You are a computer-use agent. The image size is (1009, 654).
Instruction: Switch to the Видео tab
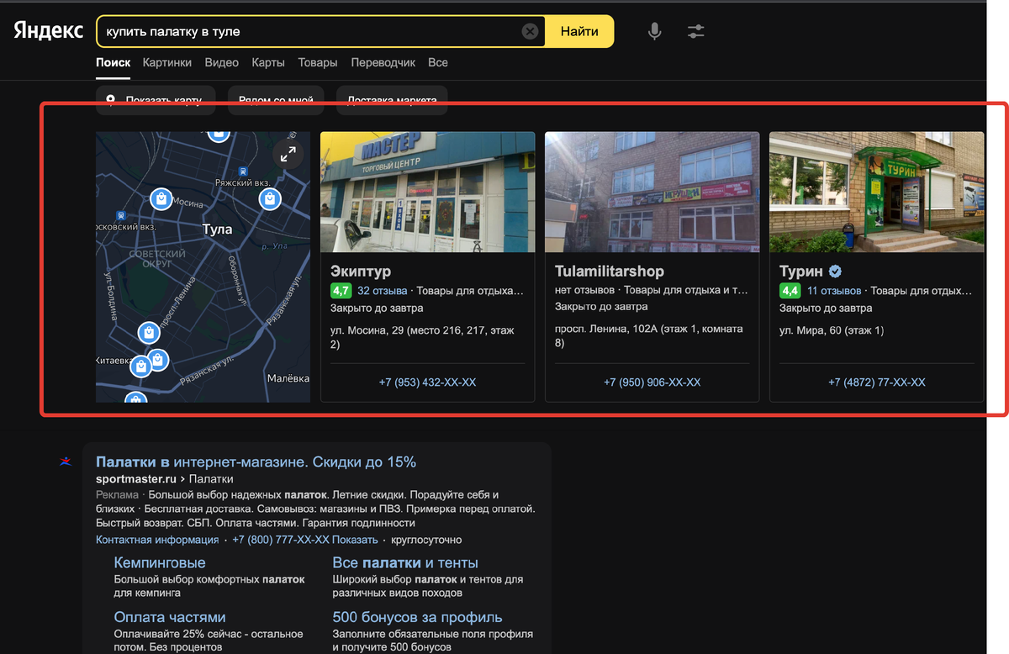pos(222,63)
